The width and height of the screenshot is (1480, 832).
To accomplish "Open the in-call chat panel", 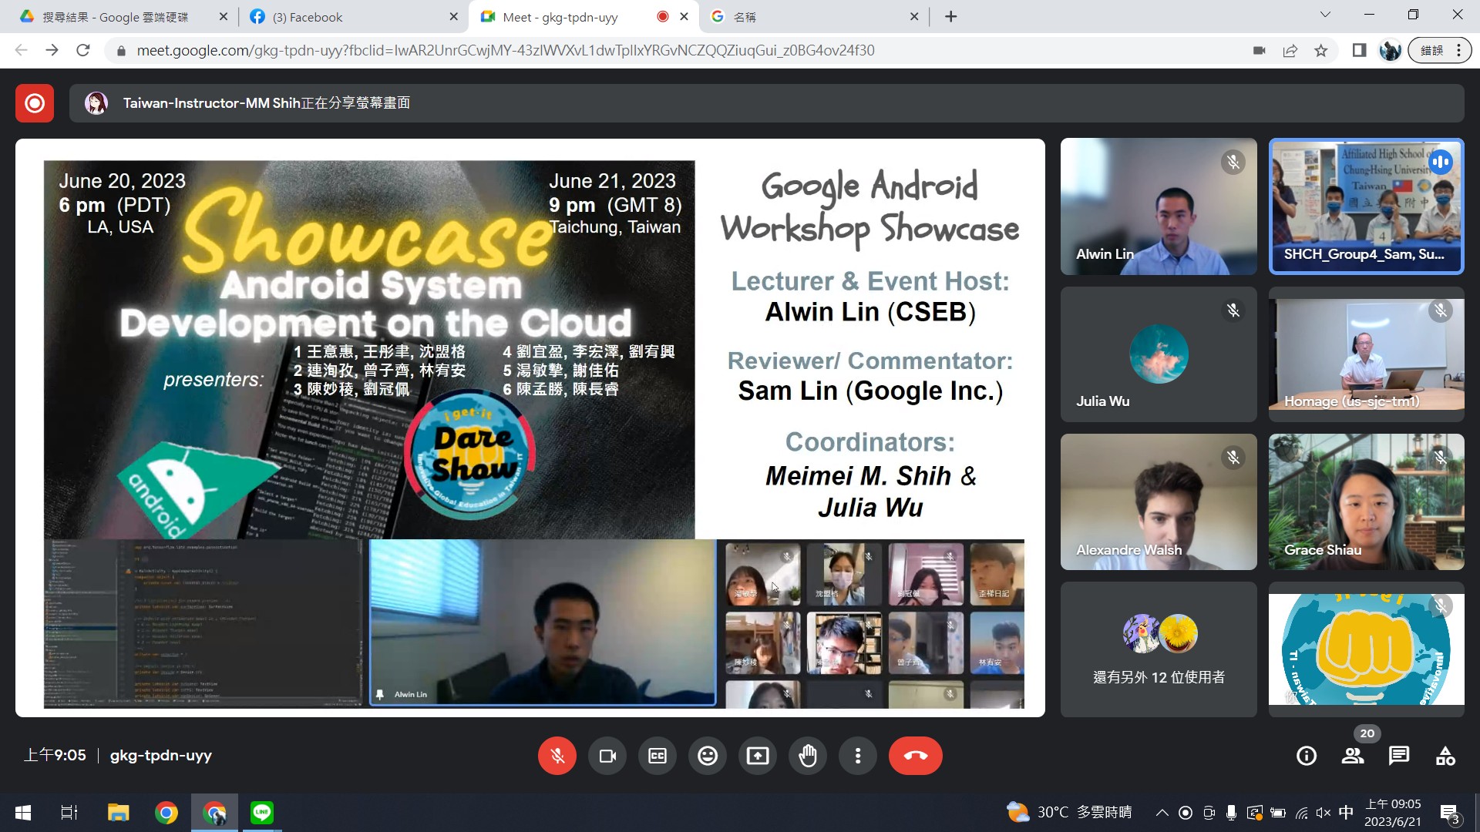I will pos(1399,756).
